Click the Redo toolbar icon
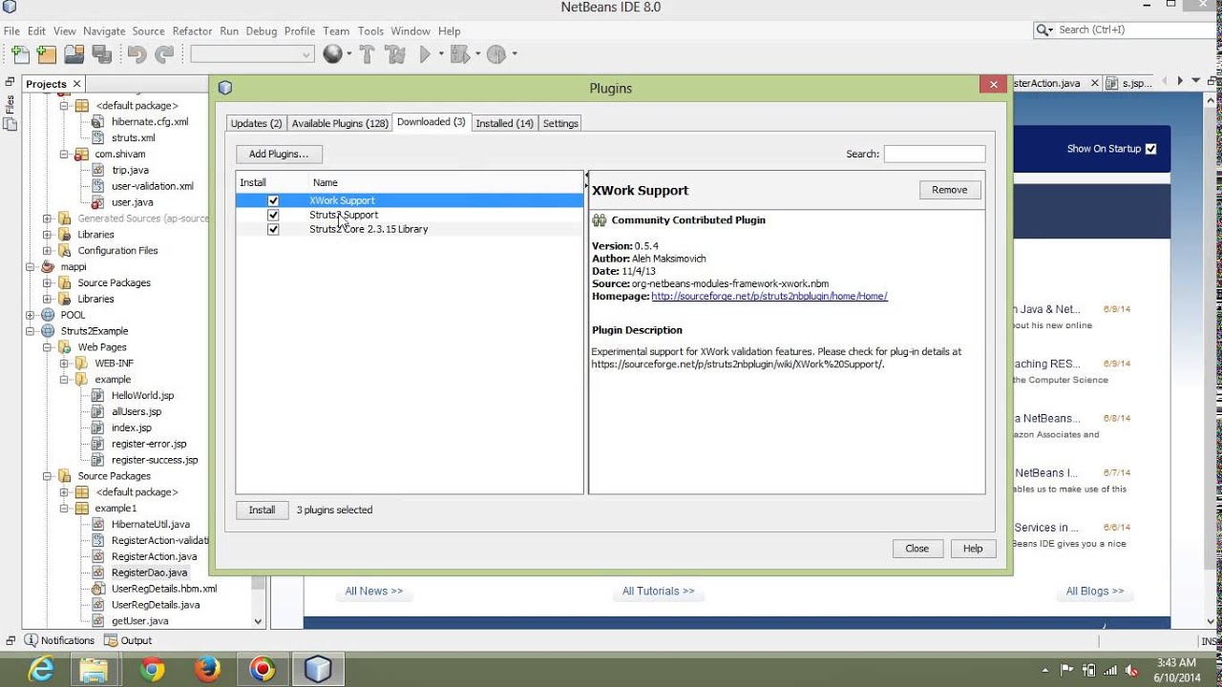Screen dimensions: 1222x687 (x=164, y=54)
